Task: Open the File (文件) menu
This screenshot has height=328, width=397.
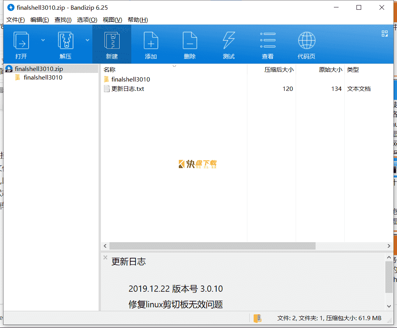Action: 16,20
